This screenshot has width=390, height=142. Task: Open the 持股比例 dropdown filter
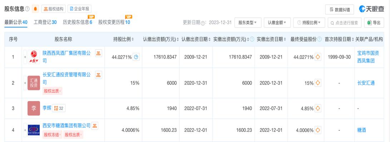point(309,22)
